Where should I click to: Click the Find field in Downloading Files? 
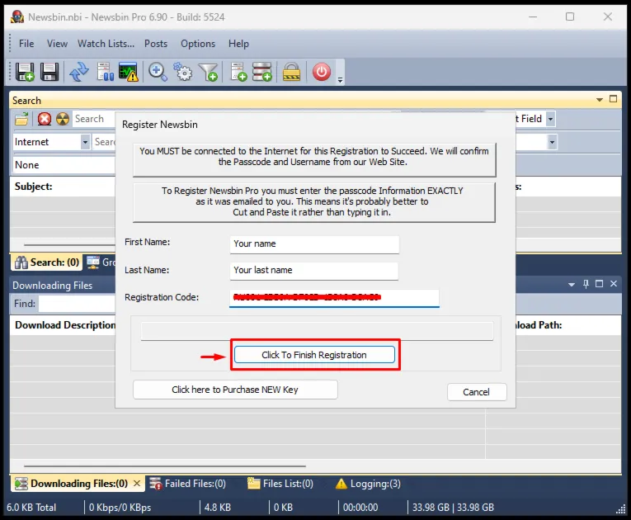coord(77,304)
